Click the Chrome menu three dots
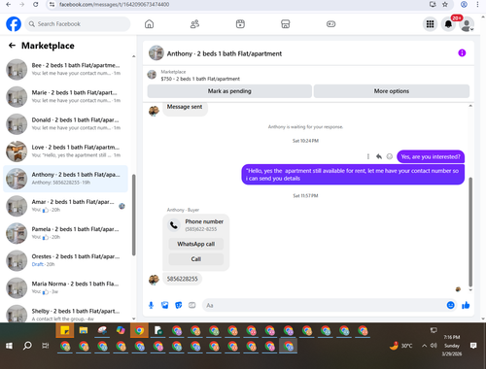Viewport: 486px width, 369px height. 477,5
